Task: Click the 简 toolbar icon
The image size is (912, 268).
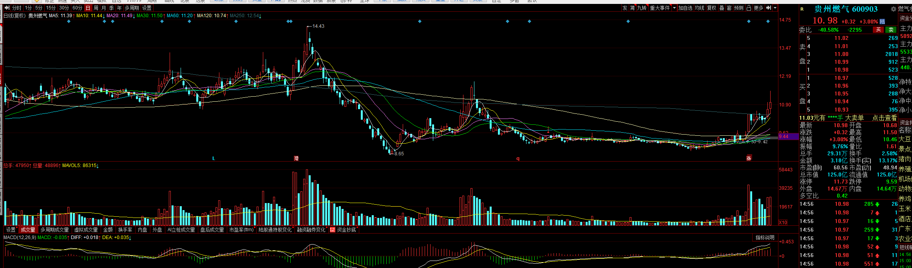Action: tap(633, 8)
